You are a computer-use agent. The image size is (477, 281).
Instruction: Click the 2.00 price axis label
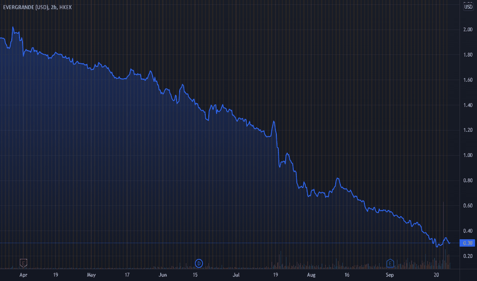point(468,30)
